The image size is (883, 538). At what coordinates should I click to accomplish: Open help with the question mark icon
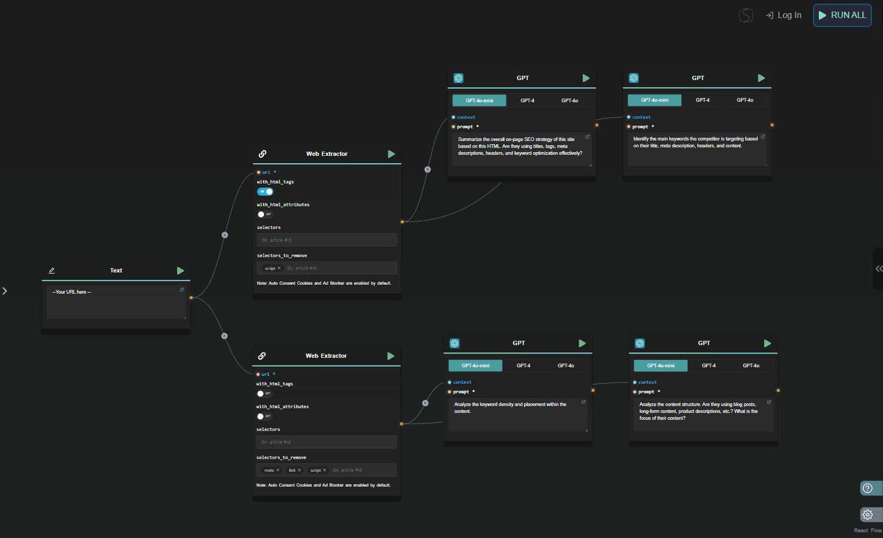click(x=868, y=488)
